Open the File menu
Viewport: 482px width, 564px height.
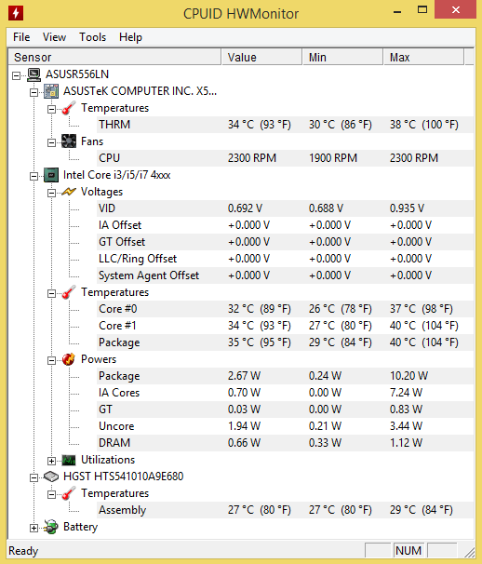21,37
